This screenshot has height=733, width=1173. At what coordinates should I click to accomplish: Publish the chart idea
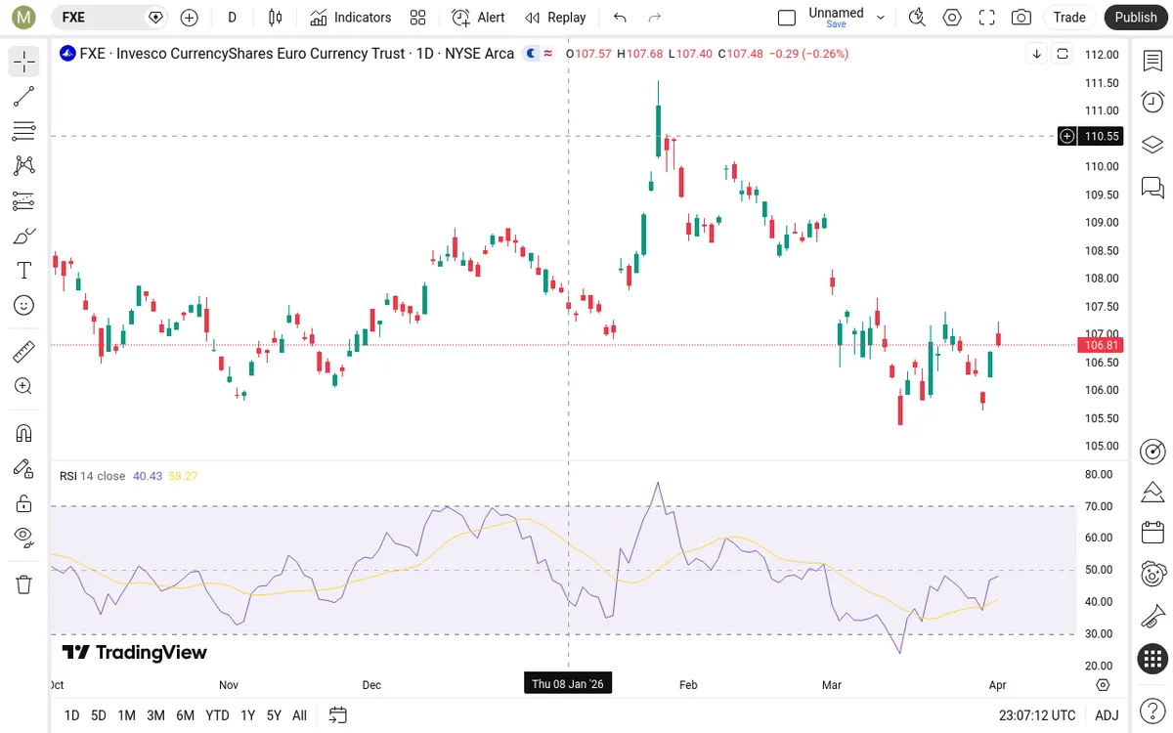tap(1136, 18)
